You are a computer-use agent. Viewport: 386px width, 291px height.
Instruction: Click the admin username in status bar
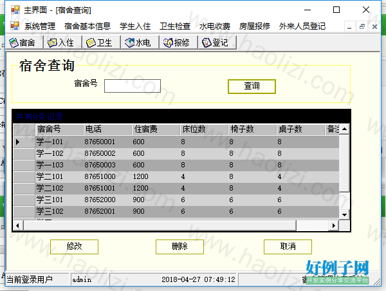pos(82,279)
